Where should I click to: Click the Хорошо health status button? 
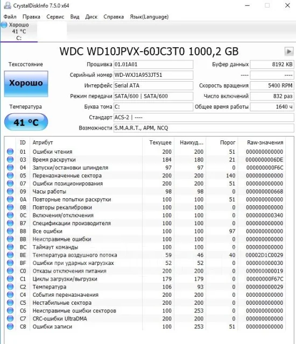tap(26, 84)
